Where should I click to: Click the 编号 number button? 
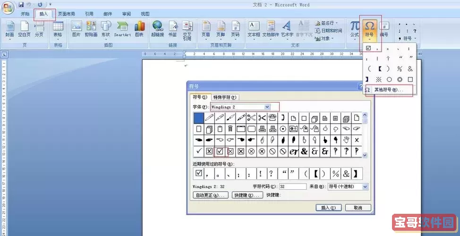(x=384, y=30)
